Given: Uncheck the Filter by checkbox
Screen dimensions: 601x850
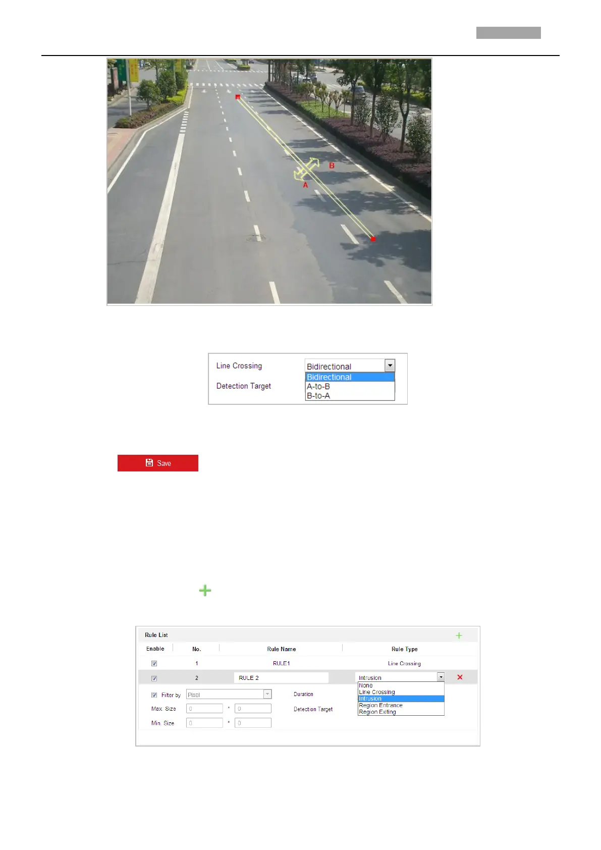Looking at the screenshot, I should click(154, 695).
